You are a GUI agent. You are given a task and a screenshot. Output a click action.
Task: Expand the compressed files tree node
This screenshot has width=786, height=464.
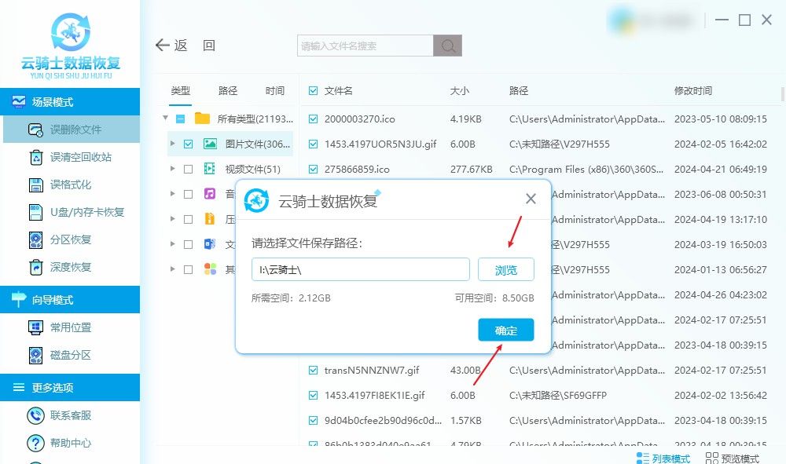coord(172,219)
